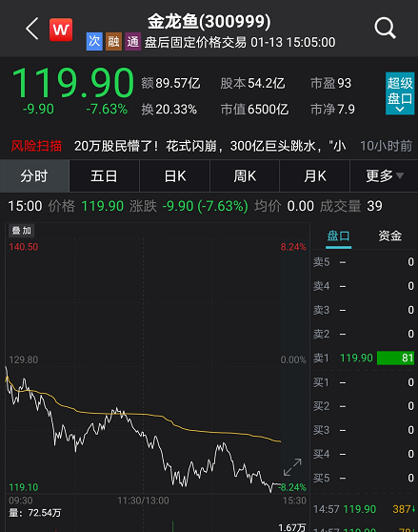Tap the red W logo icon
This screenshot has height=532, width=418.
tap(61, 30)
